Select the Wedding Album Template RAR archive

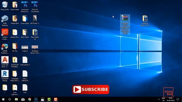[125, 25]
